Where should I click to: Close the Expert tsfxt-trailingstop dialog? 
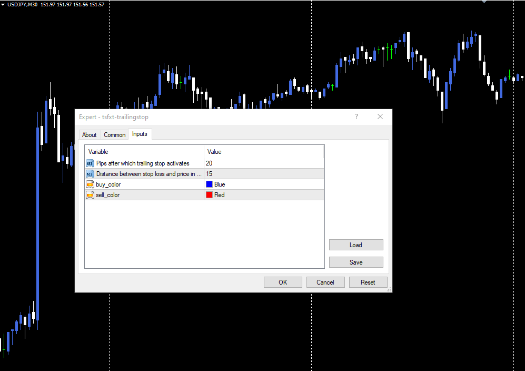(x=380, y=116)
